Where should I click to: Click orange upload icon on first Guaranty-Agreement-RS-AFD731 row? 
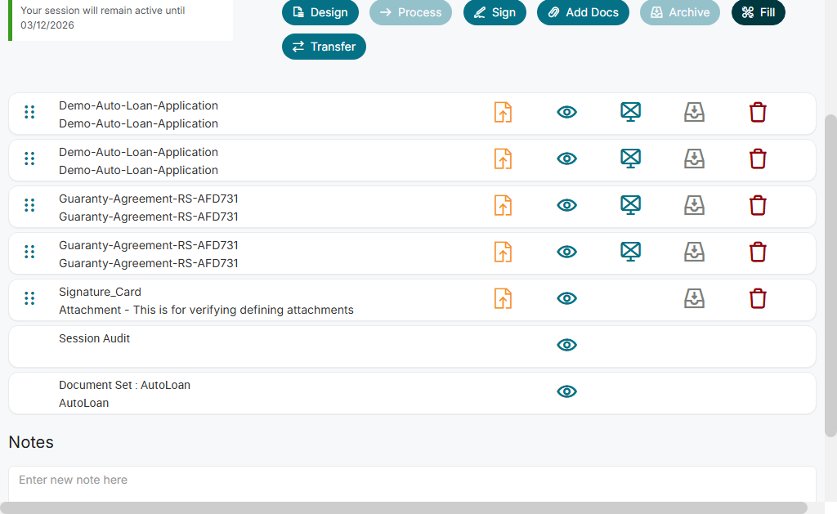coord(503,205)
